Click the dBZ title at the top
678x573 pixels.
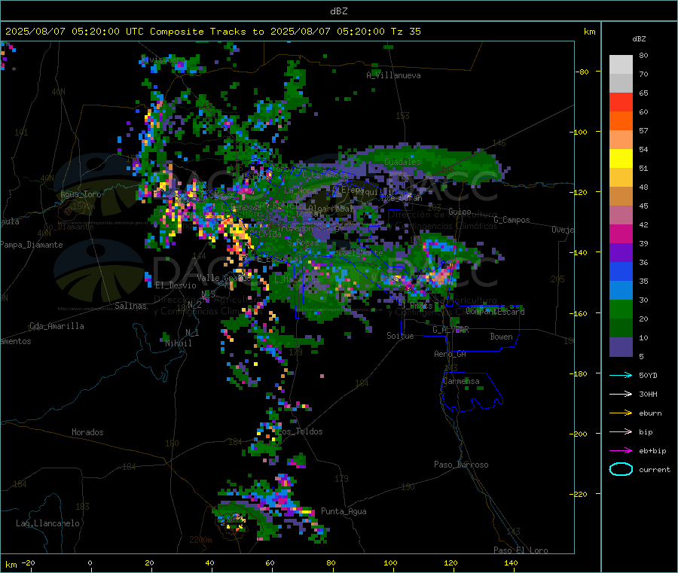point(338,11)
